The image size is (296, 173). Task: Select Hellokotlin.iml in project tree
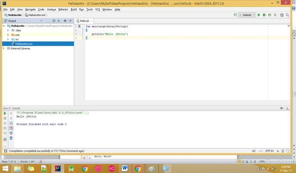coord(38,44)
